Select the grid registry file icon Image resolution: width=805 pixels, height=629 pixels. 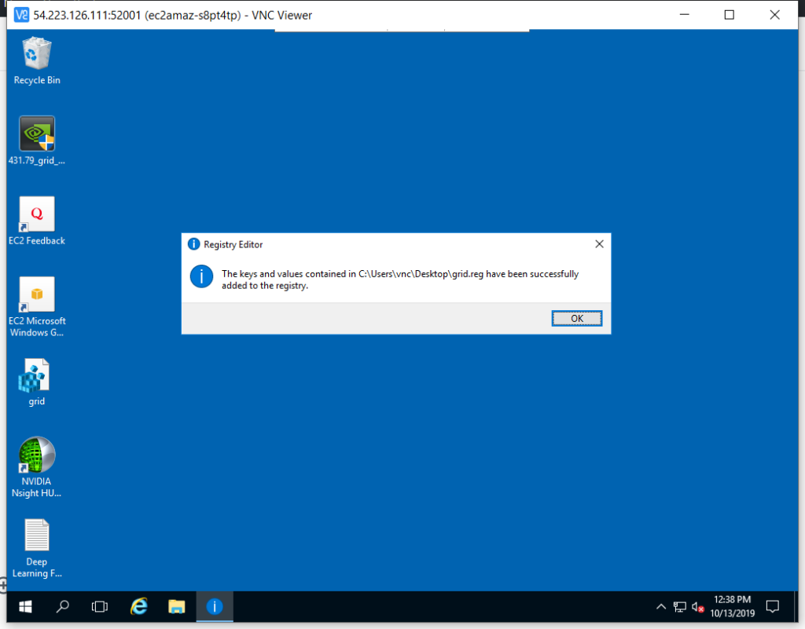click(x=36, y=376)
